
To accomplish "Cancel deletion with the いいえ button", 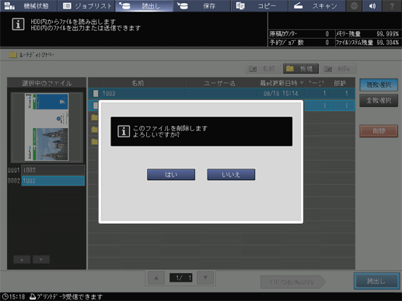I will (x=231, y=175).
